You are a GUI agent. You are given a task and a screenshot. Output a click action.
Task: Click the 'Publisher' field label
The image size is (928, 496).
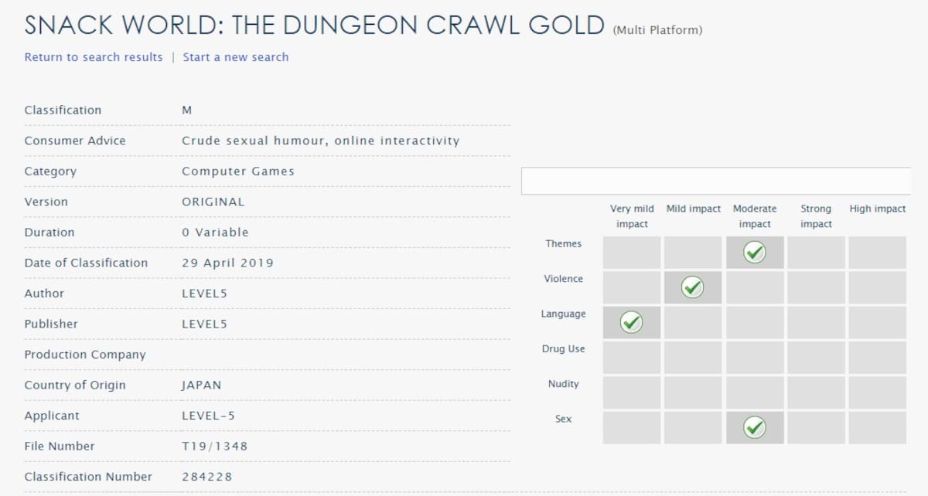pos(51,324)
